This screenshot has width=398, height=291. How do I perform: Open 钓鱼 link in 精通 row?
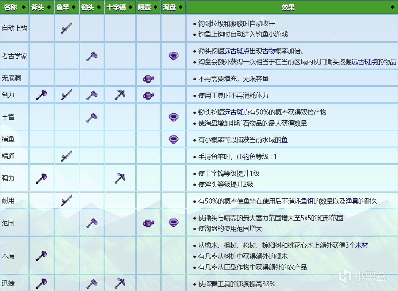point(249,156)
